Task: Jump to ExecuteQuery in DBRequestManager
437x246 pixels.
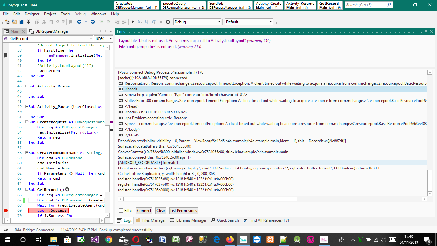Action: pos(183,5)
